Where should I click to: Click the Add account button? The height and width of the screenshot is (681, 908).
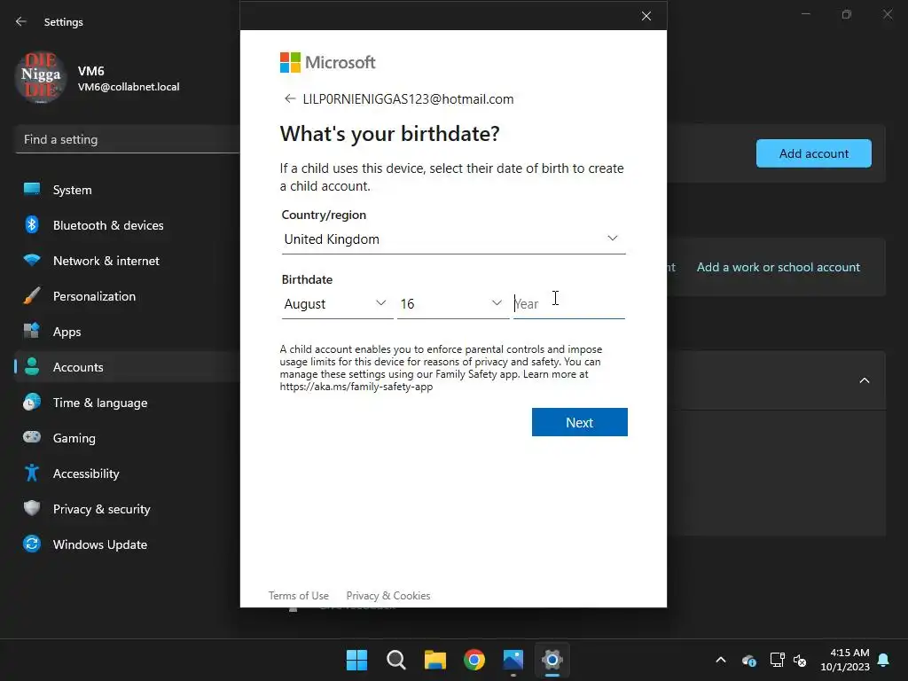814,153
